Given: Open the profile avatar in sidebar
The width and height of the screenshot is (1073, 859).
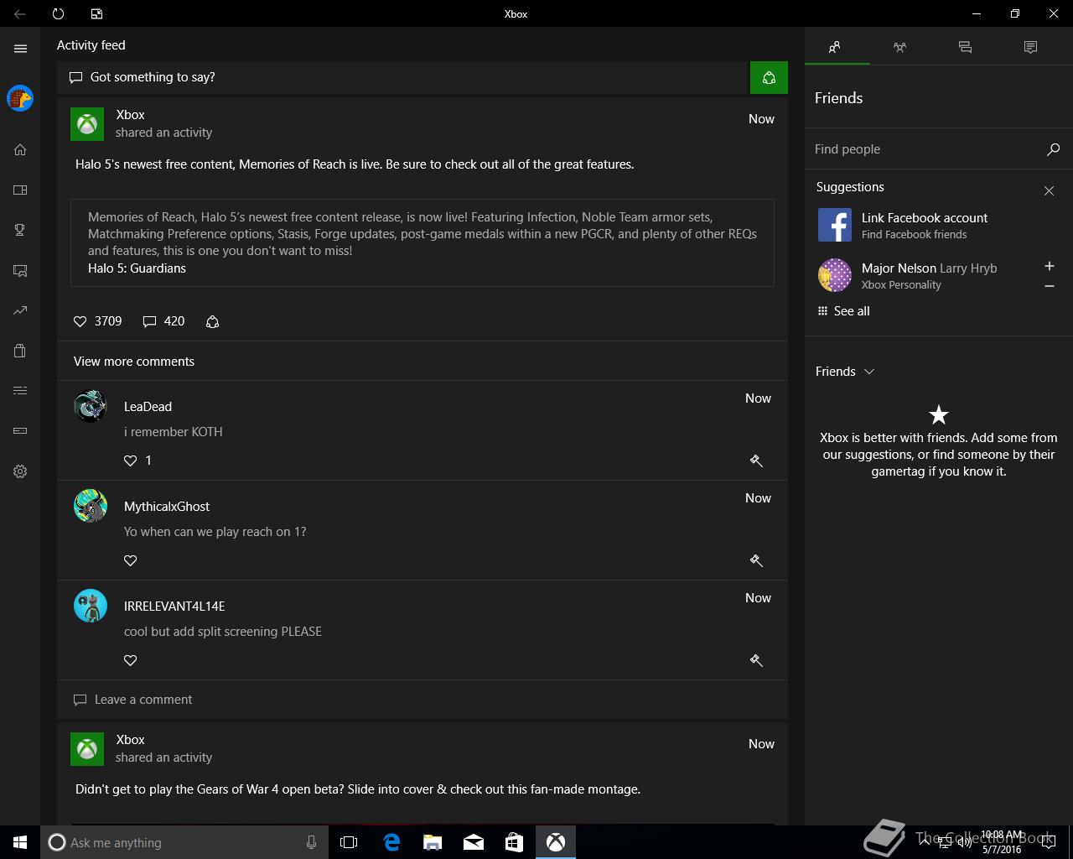Looking at the screenshot, I should [20, 98].
